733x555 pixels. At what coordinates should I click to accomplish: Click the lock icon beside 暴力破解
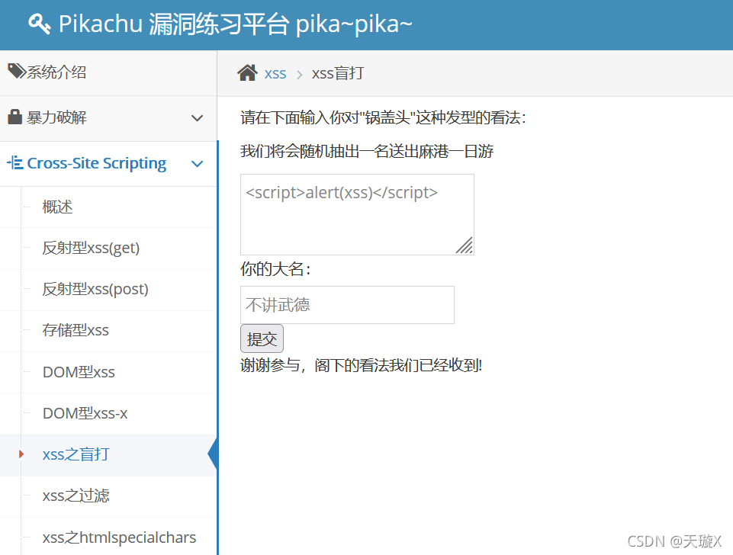click(15, 117)
